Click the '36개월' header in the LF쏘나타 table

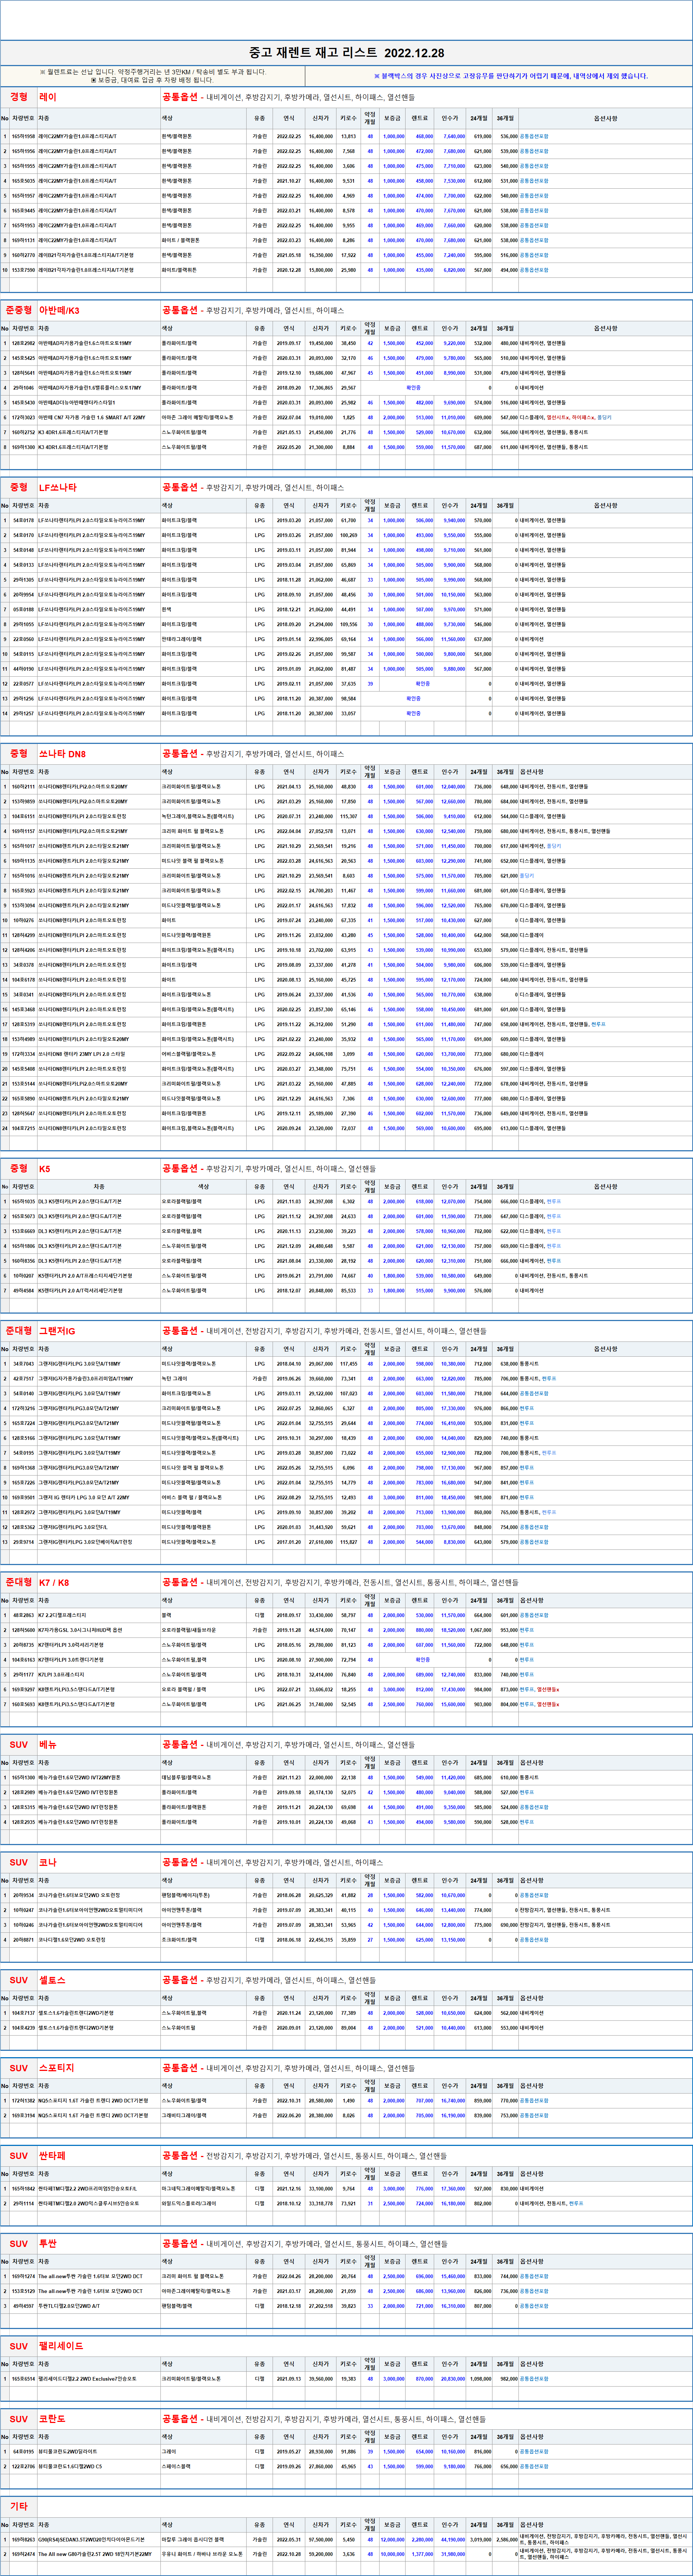point(506,505)
